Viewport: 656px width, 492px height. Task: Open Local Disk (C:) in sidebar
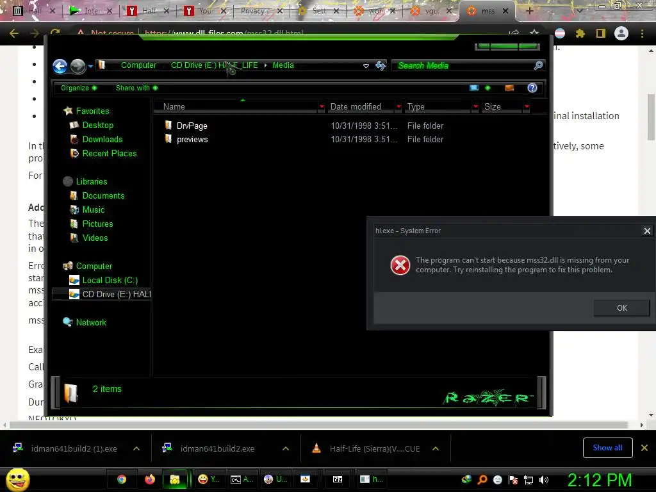pyautogui.click(x=110, y=281)
